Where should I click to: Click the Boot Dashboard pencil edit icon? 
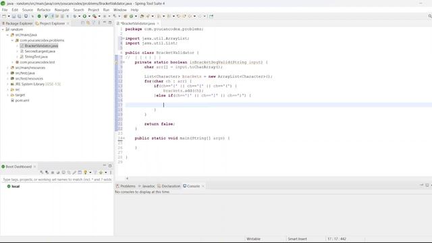coord(74,172)
